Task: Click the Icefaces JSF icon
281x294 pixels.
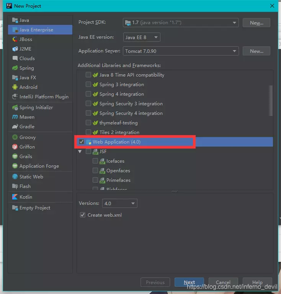Action: 102,161
